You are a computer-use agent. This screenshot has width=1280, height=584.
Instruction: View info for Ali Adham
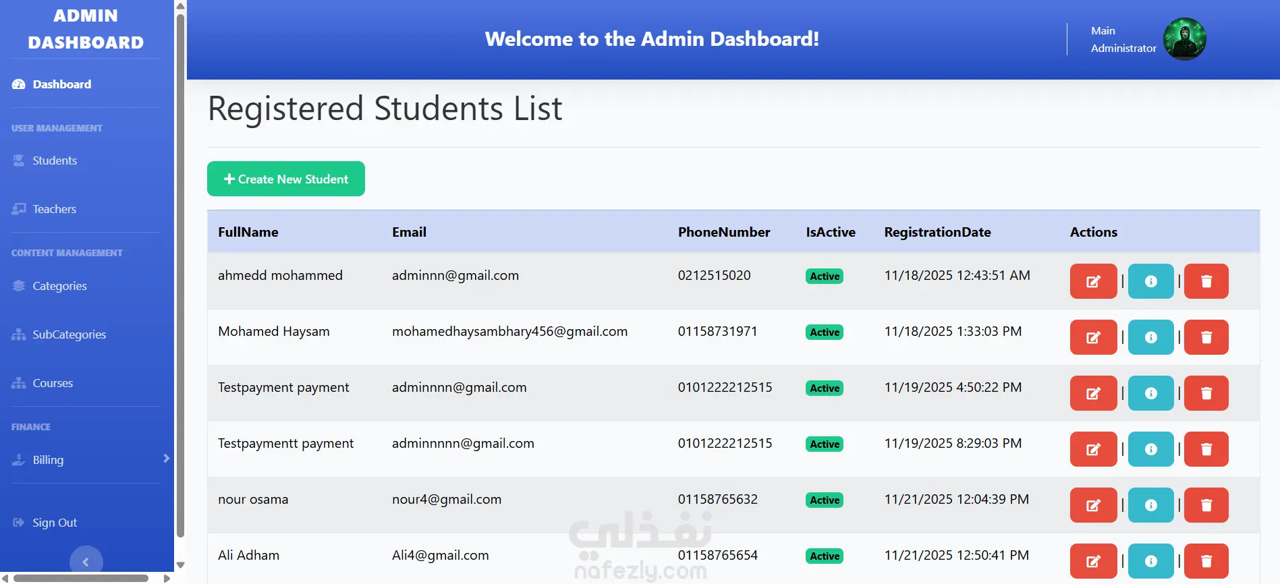(x=1150, y=561)
